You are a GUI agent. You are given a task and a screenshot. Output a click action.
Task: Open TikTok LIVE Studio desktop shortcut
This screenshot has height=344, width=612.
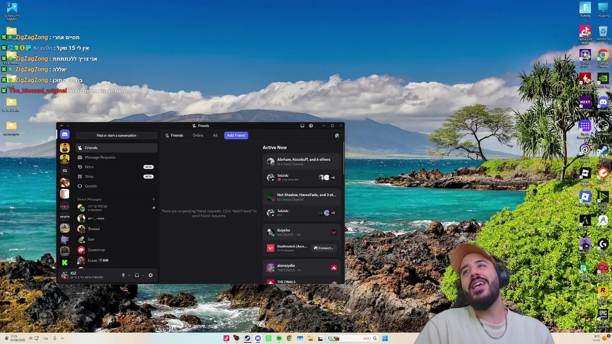click(x=585, y=34)
